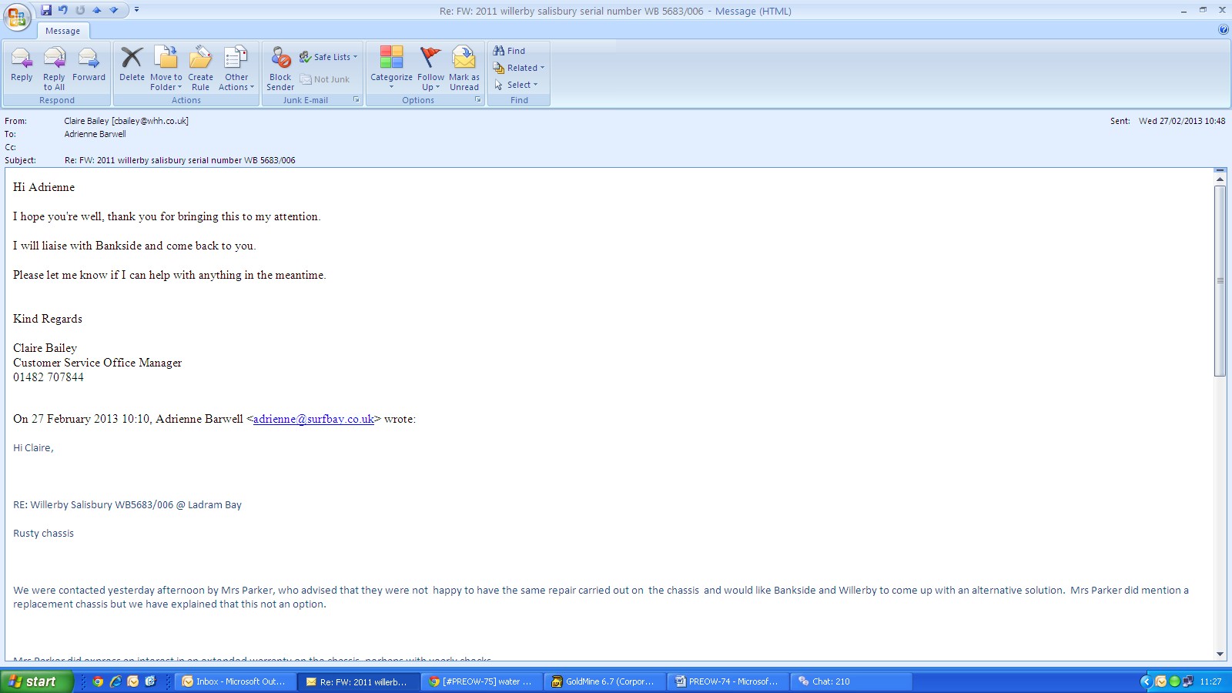Switch to GoldMine 6.7 in taskbar
Screen dimensions: 1232x693
pos(604,681)
